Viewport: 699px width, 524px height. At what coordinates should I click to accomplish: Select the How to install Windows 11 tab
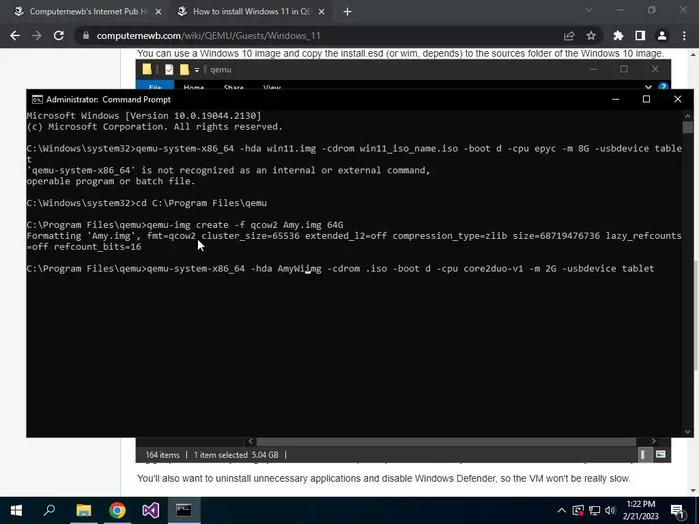(x=250, y=12)
